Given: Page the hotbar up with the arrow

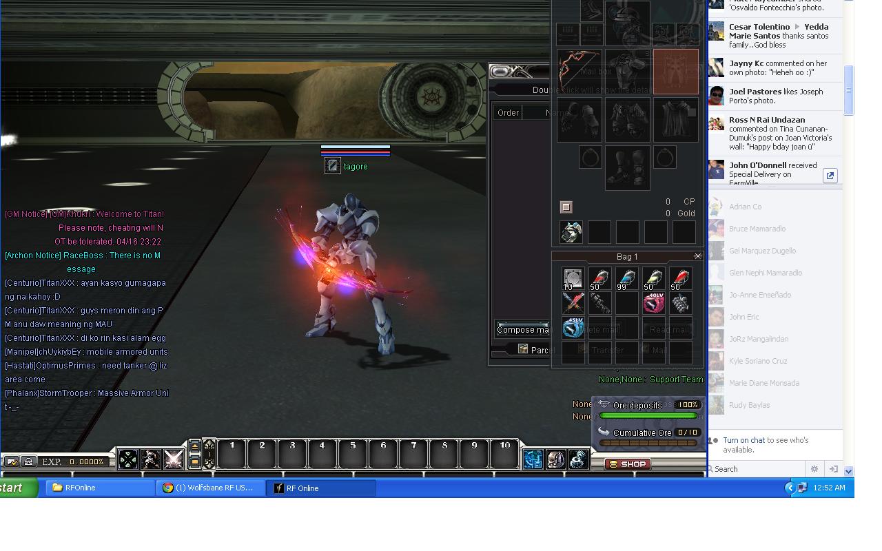Looking at the screenshot, I should 195,447.
